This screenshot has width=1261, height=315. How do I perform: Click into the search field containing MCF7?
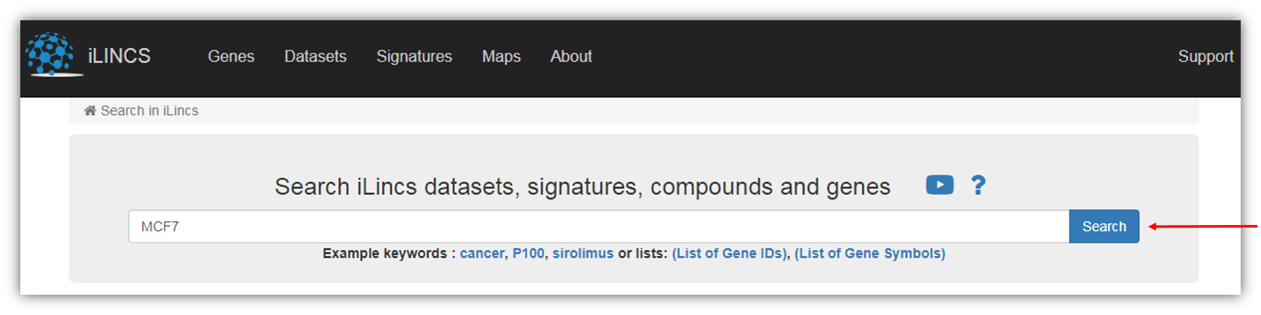coord(599,226)
